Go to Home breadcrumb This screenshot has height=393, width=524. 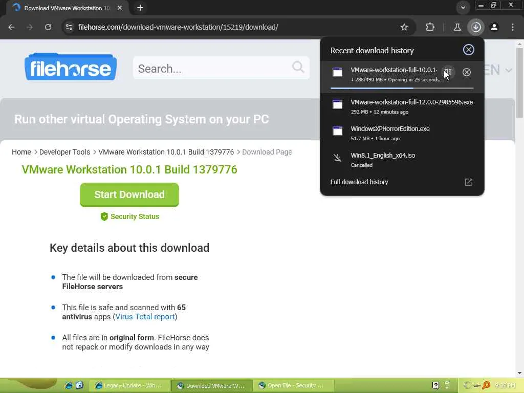point(21,152)
